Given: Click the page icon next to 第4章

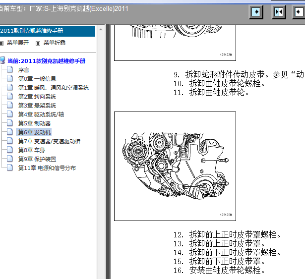Looking at the screenshot, I should [10, 114].
